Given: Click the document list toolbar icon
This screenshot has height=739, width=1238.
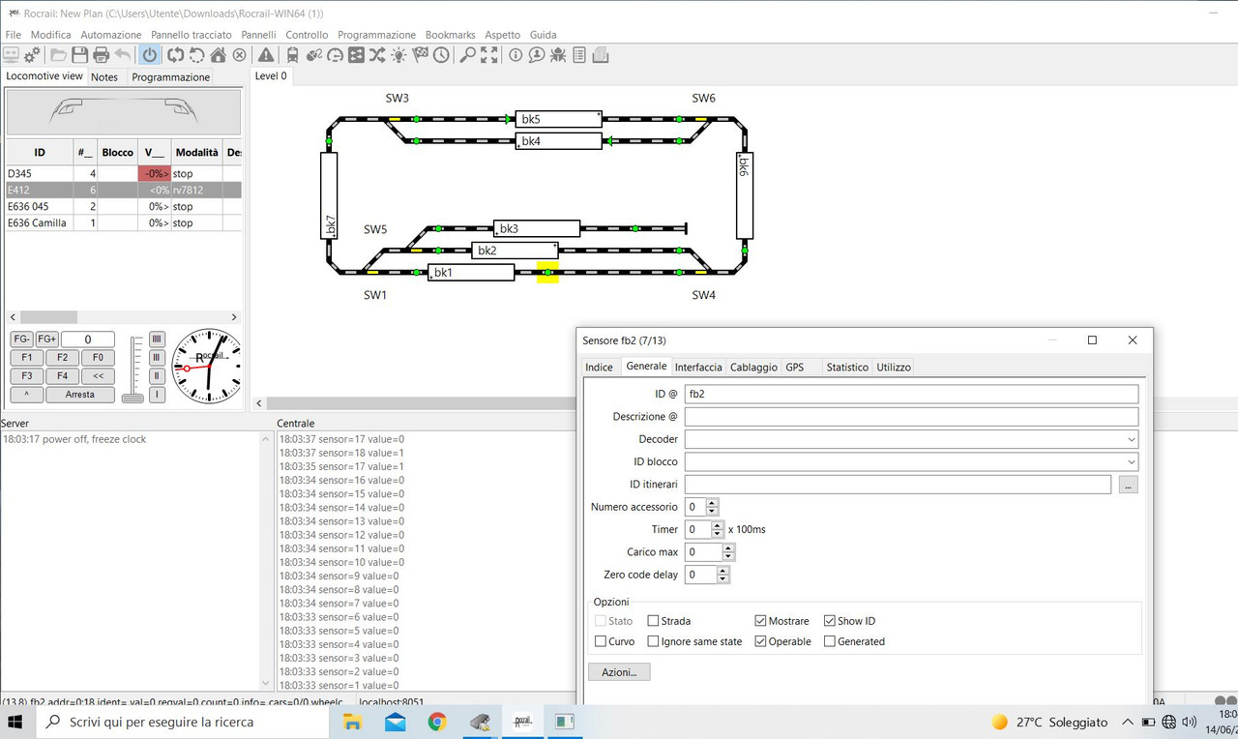Looking at the screenshot, I should coord(579,55).
